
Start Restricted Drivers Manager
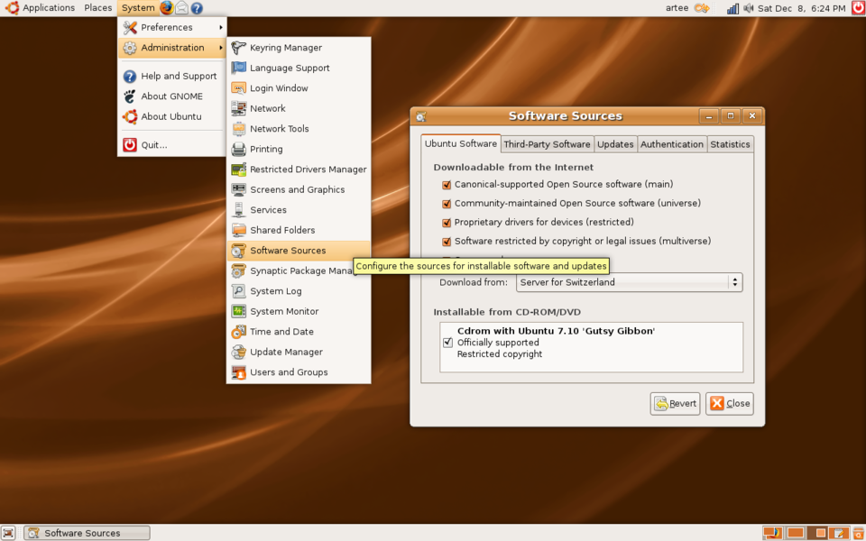tap(299, 170)
